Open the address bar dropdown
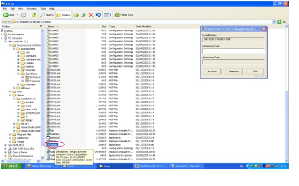 (x=274, y=22)
